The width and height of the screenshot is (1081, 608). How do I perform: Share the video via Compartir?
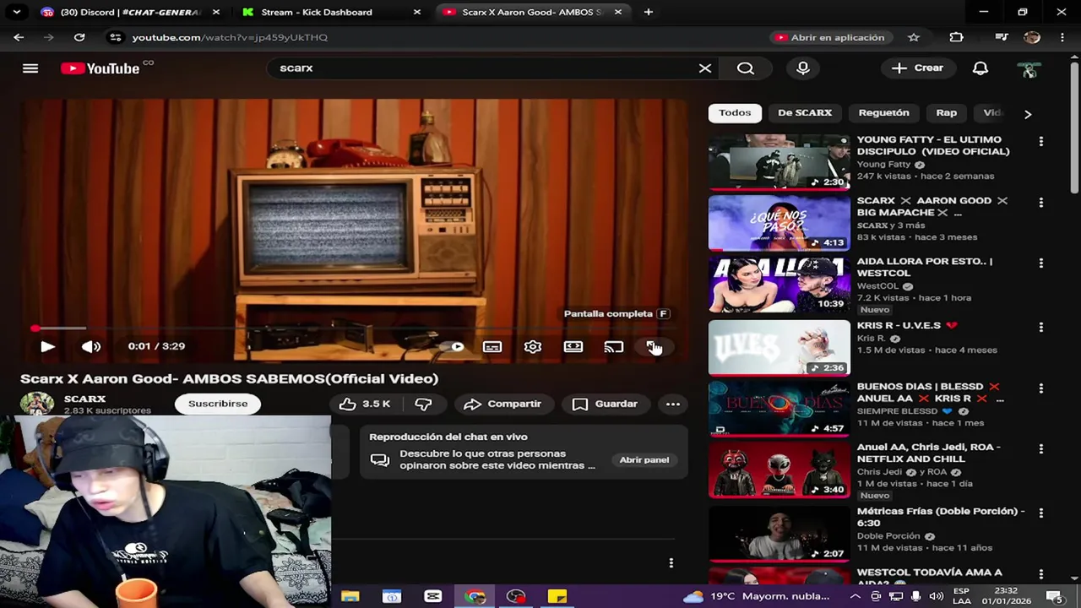click(x=502, y=404)
